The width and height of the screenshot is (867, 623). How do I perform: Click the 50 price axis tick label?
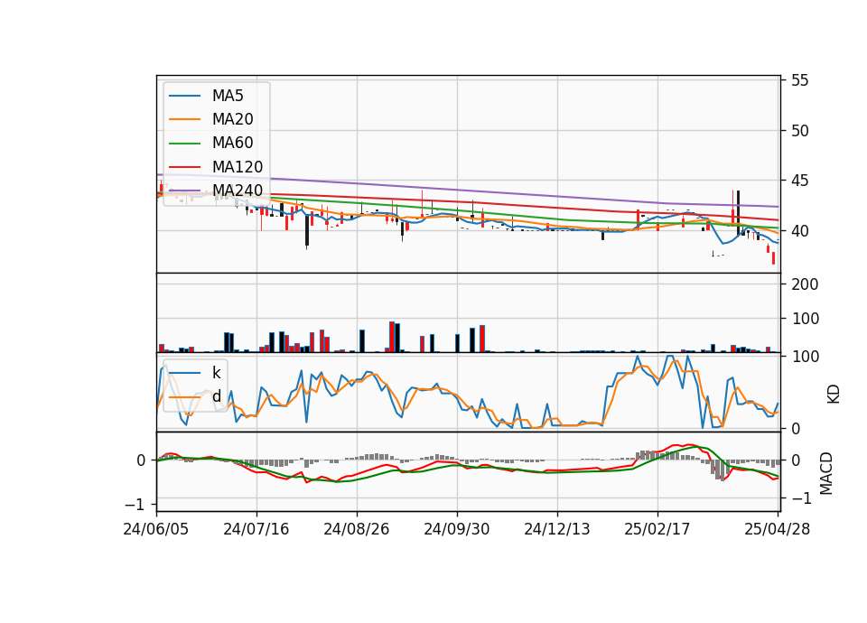(800, 131)
